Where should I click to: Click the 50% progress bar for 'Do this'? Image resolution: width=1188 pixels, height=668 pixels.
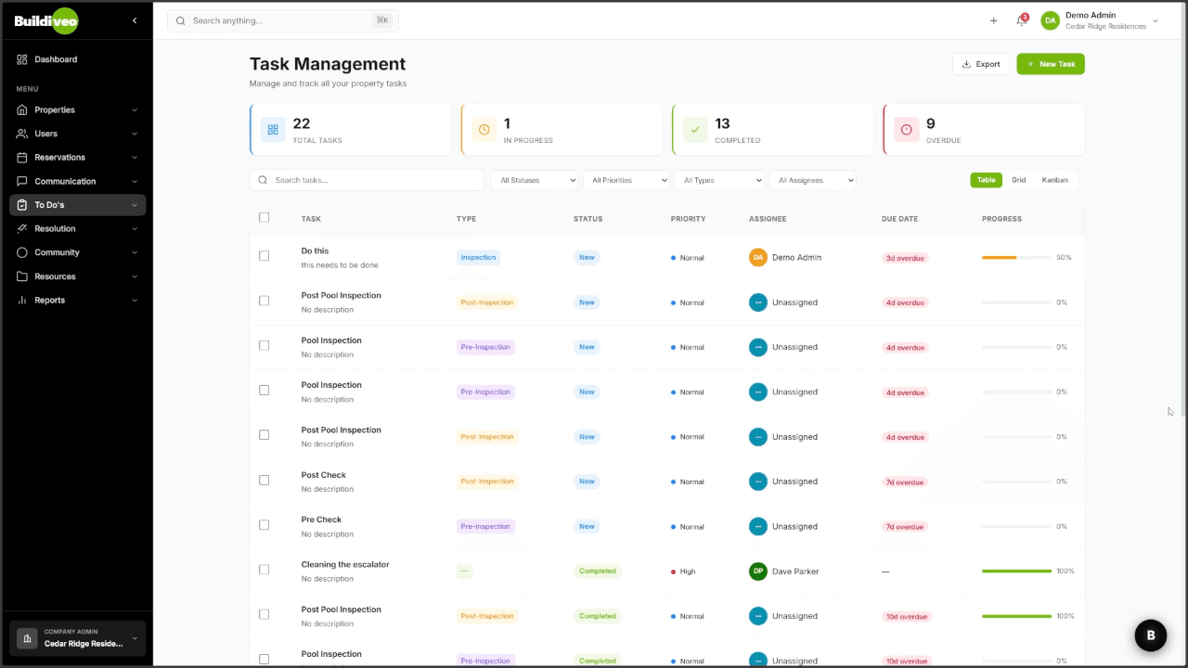coord(1016,257)
